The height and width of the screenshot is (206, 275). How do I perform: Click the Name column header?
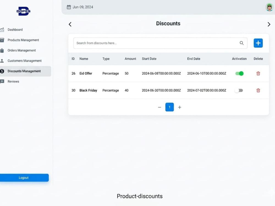[84, 59]
